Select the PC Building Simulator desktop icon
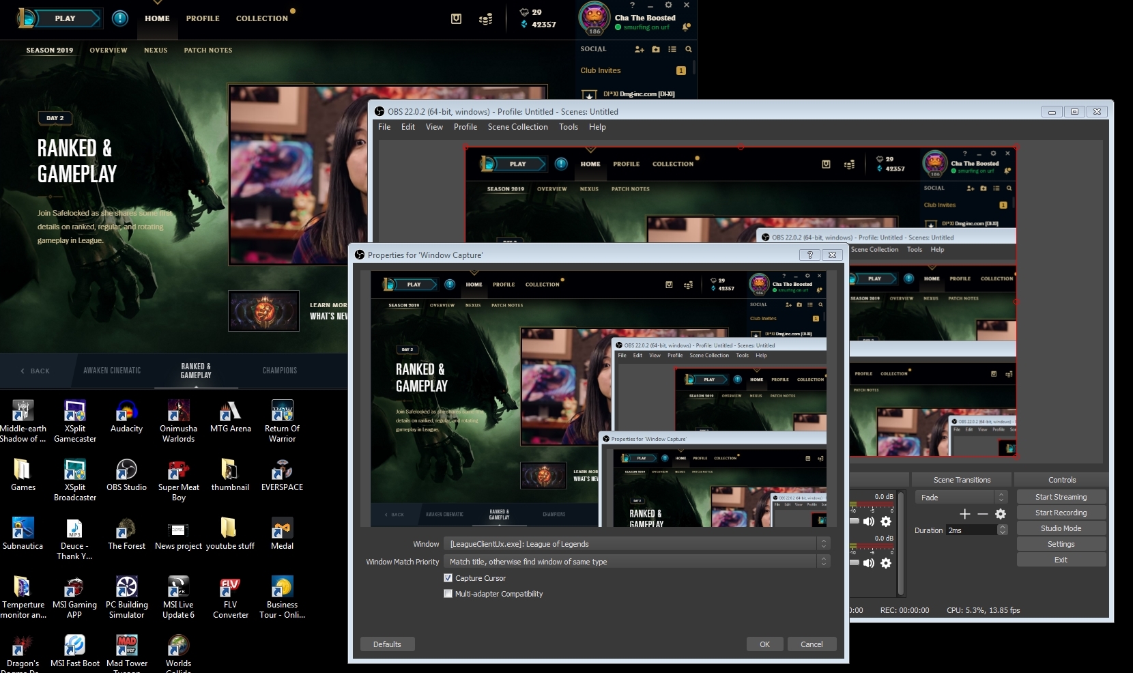 tap(127, 597)
